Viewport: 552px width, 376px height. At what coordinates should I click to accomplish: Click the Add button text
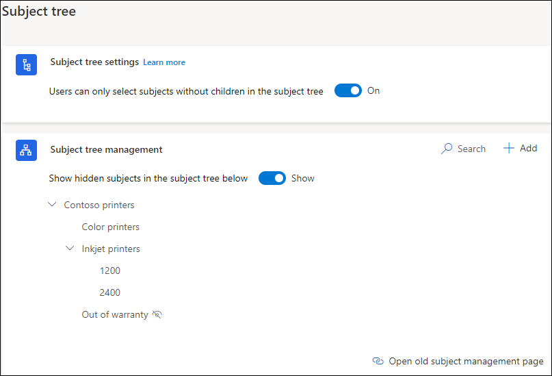coord(529,148)
